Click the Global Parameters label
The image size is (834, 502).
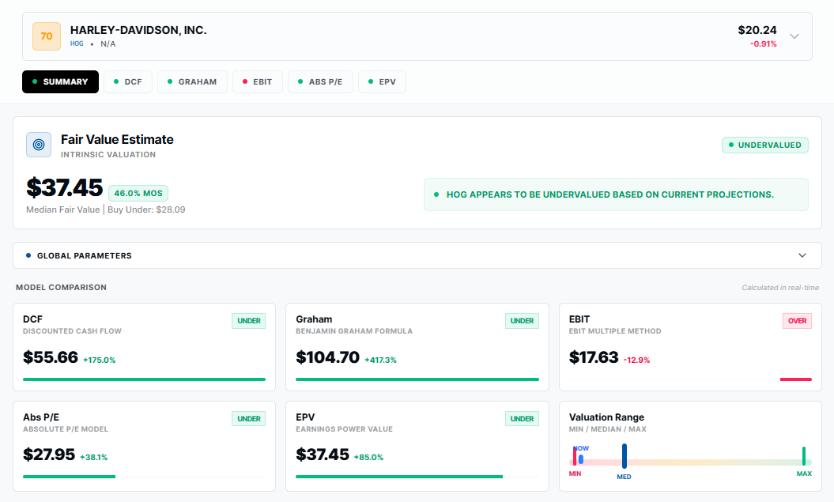(84, 256)
